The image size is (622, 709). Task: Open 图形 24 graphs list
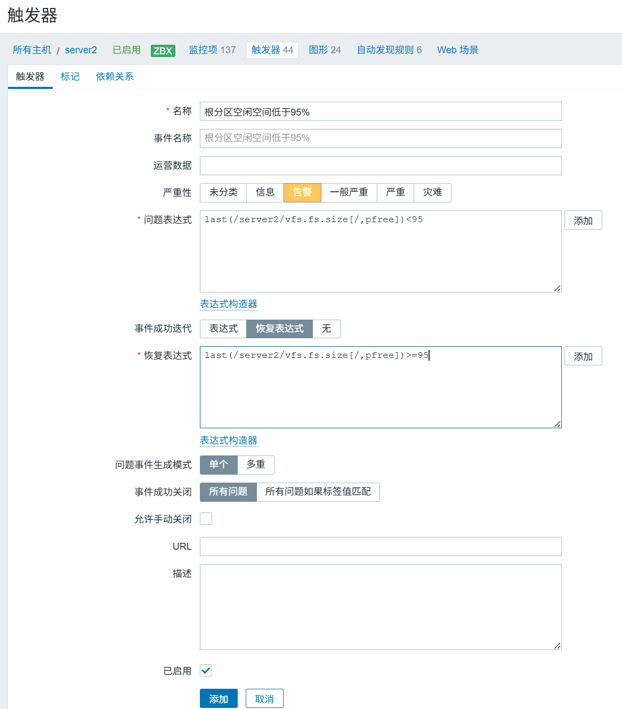325,50
